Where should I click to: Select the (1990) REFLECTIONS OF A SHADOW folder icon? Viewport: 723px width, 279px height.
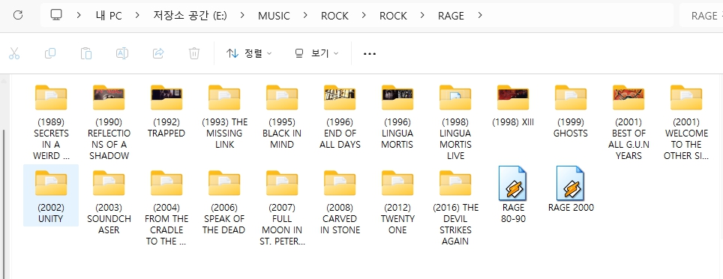click(109, 97)
